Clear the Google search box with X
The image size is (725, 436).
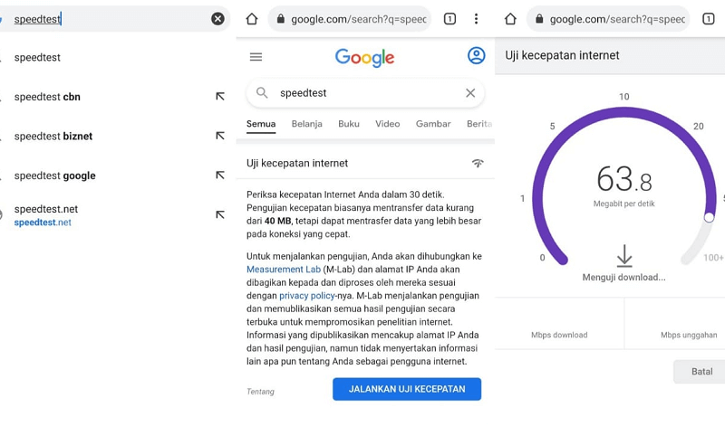[470, 93]
